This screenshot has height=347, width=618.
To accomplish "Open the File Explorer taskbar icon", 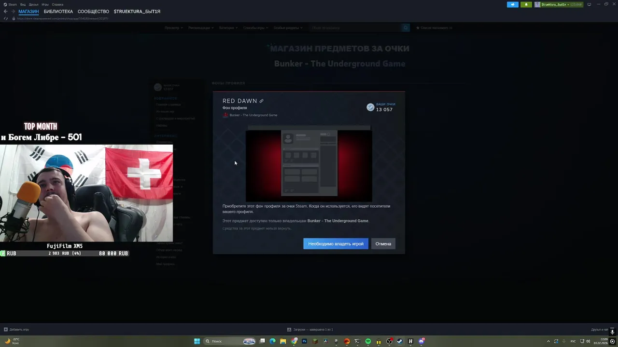I will pos(283,341).
